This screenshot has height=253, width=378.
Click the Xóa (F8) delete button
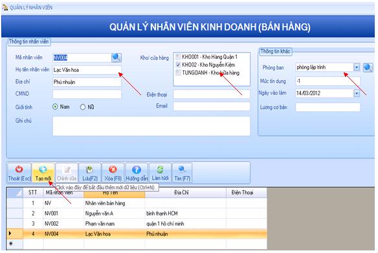tap(113, 173)
